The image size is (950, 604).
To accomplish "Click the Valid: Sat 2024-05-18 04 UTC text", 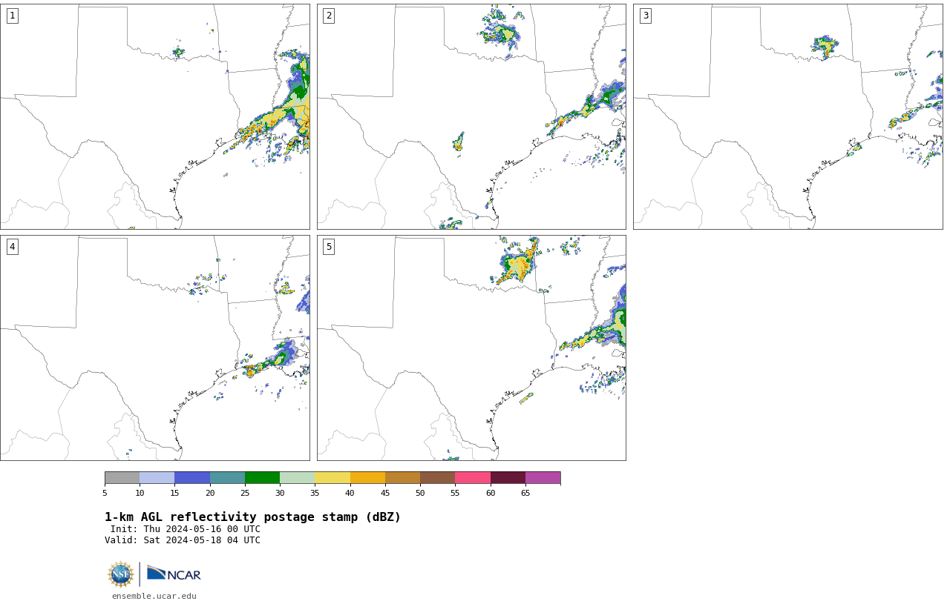I will click(183, 540).
